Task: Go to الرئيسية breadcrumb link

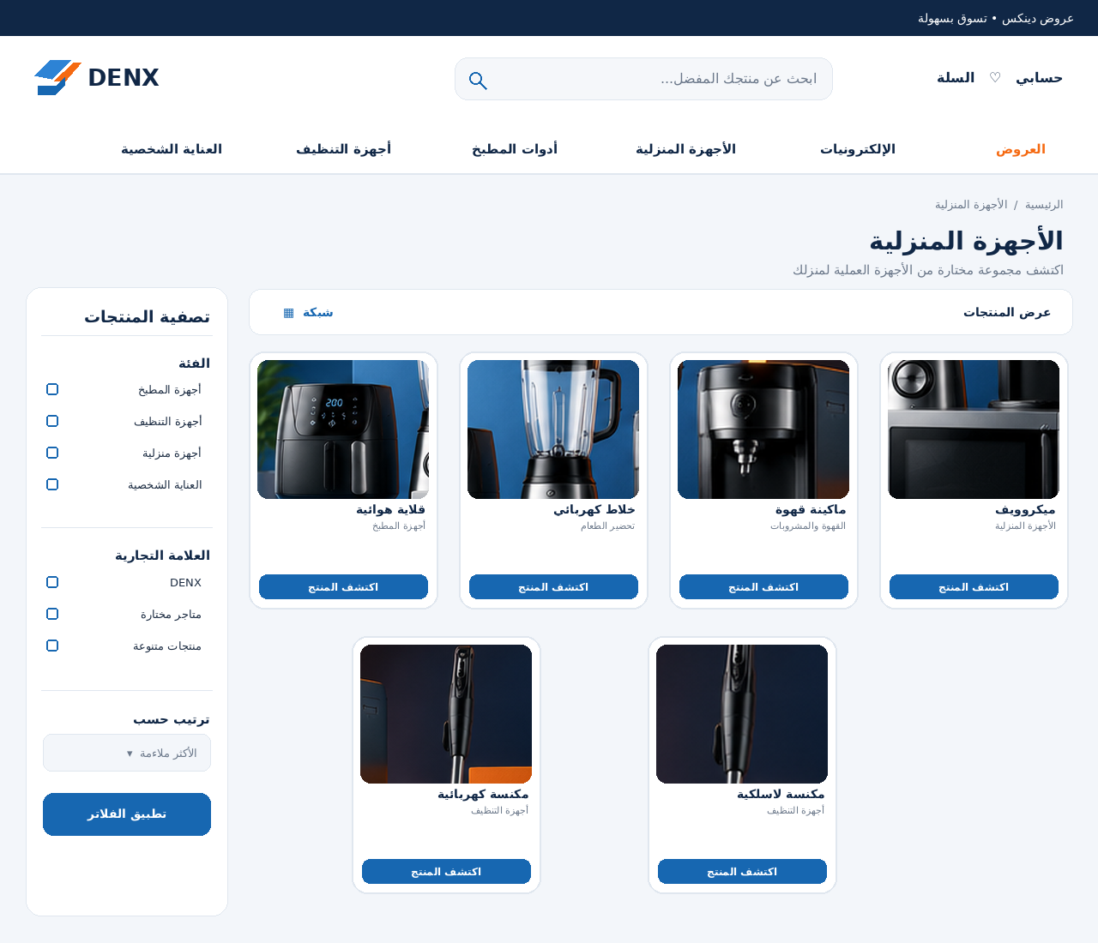Action: click(x=1044, y=205)
